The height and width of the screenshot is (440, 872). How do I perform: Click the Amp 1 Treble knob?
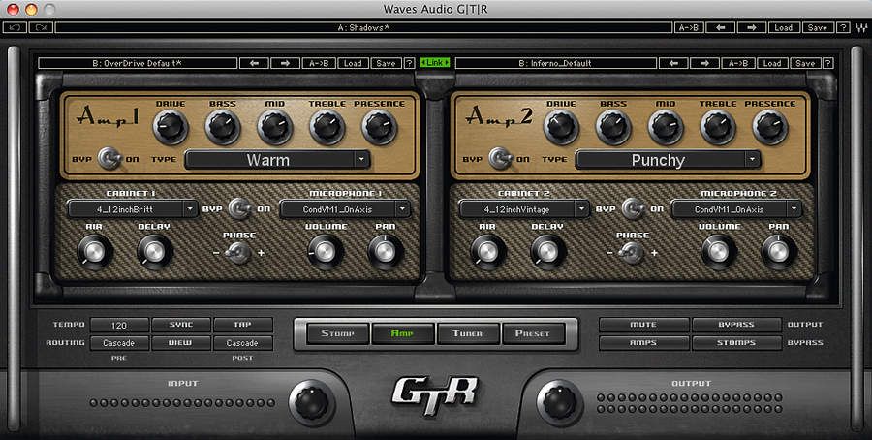click(x=327, y=127)
